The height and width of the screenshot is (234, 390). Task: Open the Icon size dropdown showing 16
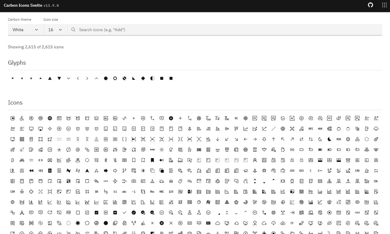tap(55, 30)
